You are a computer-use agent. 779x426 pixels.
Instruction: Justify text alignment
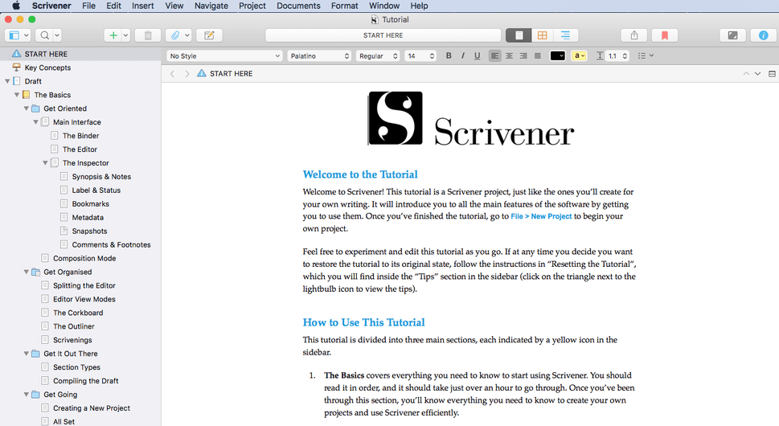538,56
